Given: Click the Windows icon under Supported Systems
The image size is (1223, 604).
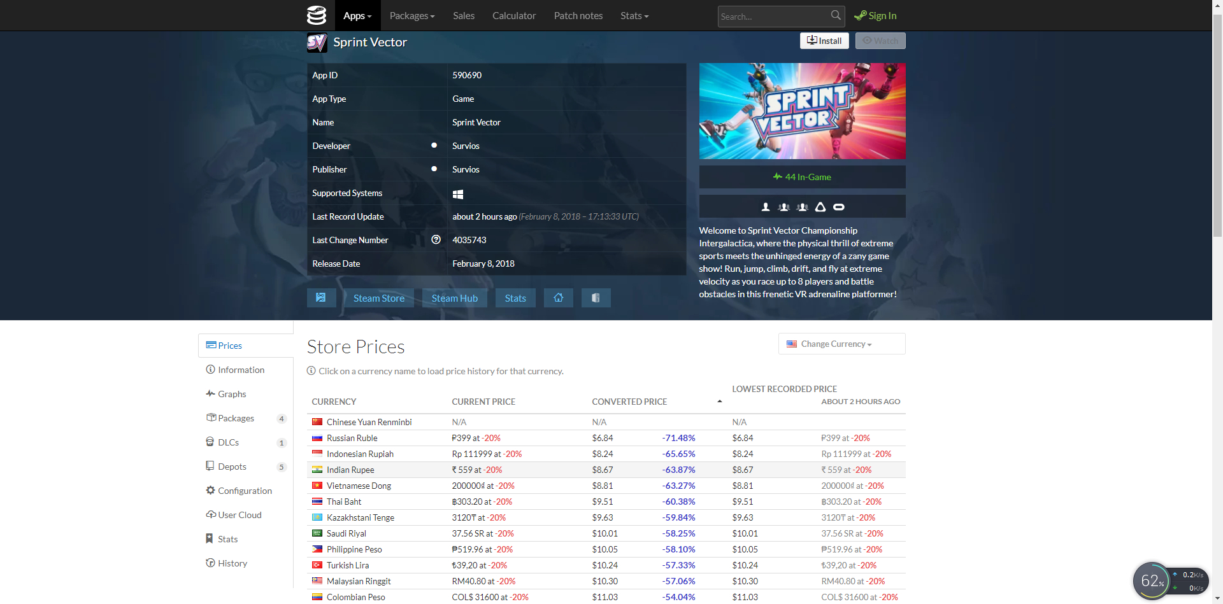Looking at the screenshot, I should pos(458,194).
